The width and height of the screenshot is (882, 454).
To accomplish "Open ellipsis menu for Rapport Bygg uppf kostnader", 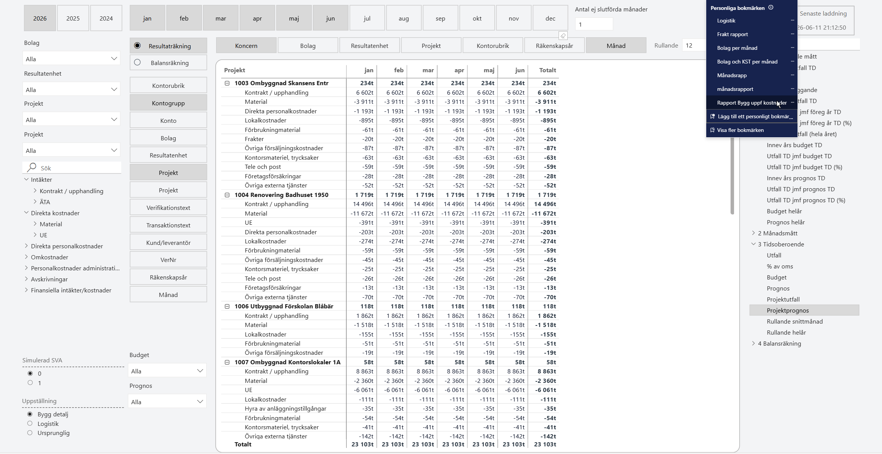I will coord(793,102).
